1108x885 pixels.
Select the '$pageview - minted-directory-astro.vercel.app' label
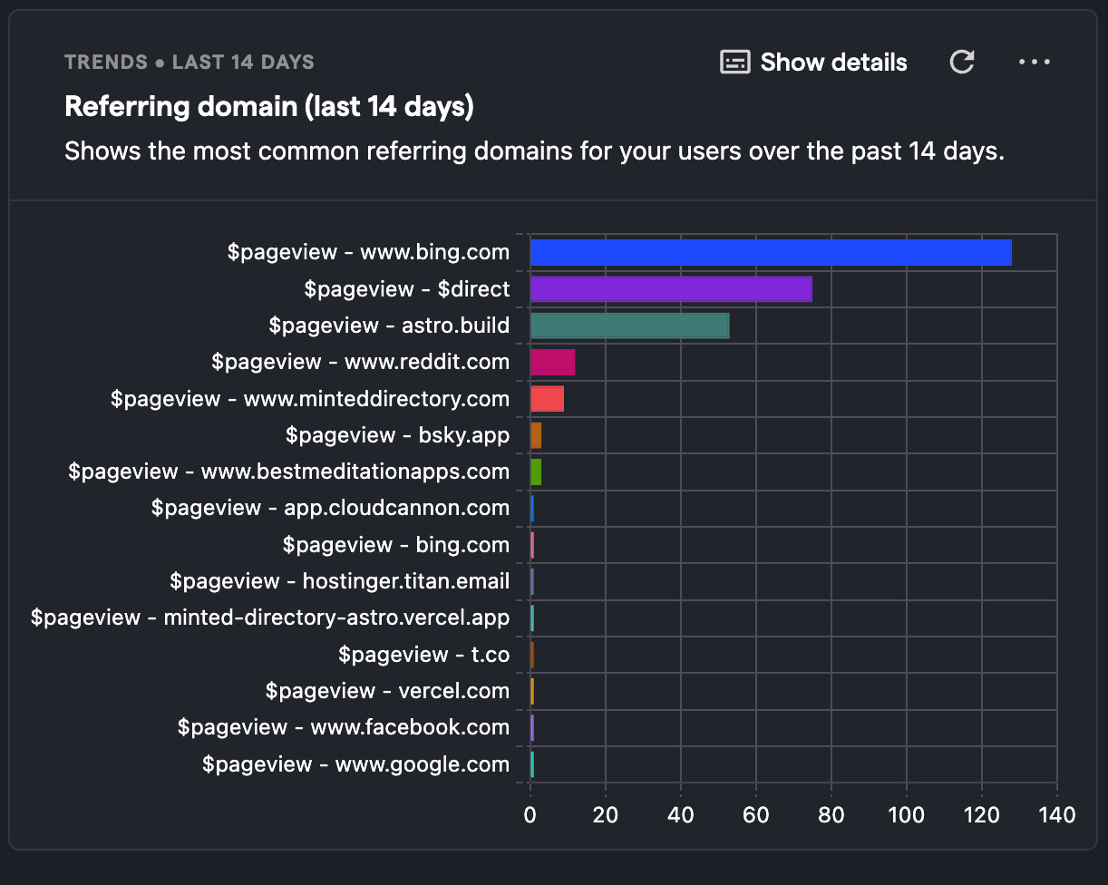[x=270, y=618]
